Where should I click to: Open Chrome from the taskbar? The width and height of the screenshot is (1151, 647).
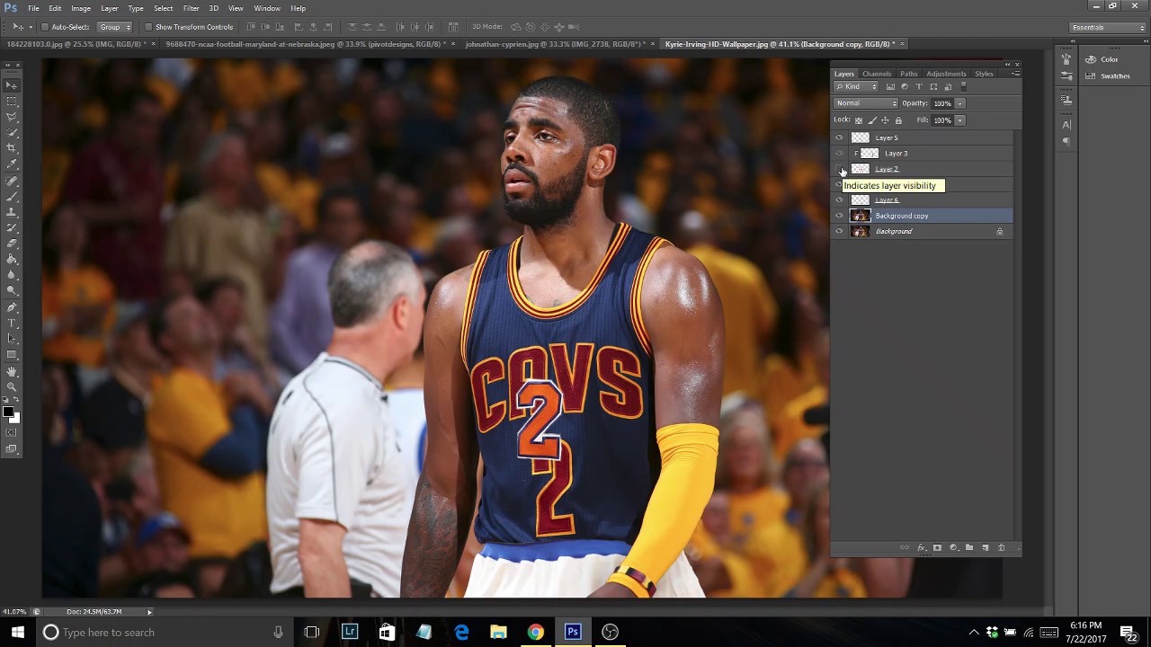pyautogui.click(x=535, y=632)
